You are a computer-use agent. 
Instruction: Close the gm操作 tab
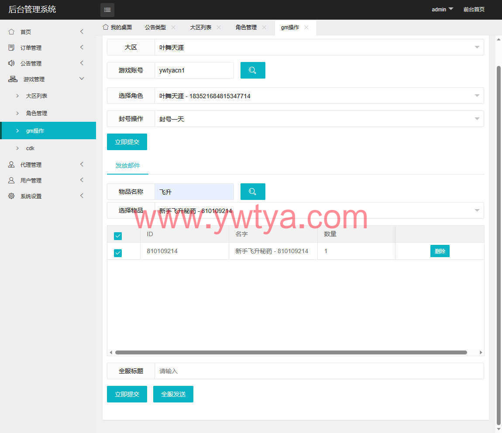[306, 27]
